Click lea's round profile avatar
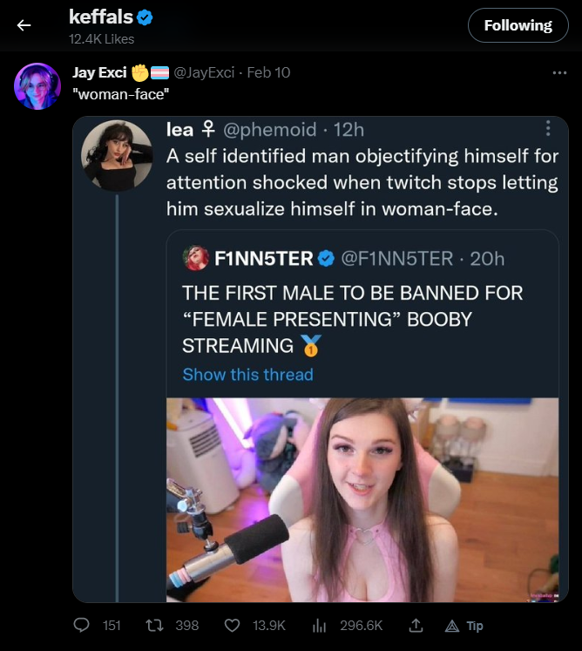The width and height of the screenshot is (582, 651). pyautogui.click(x=117, y=156)
